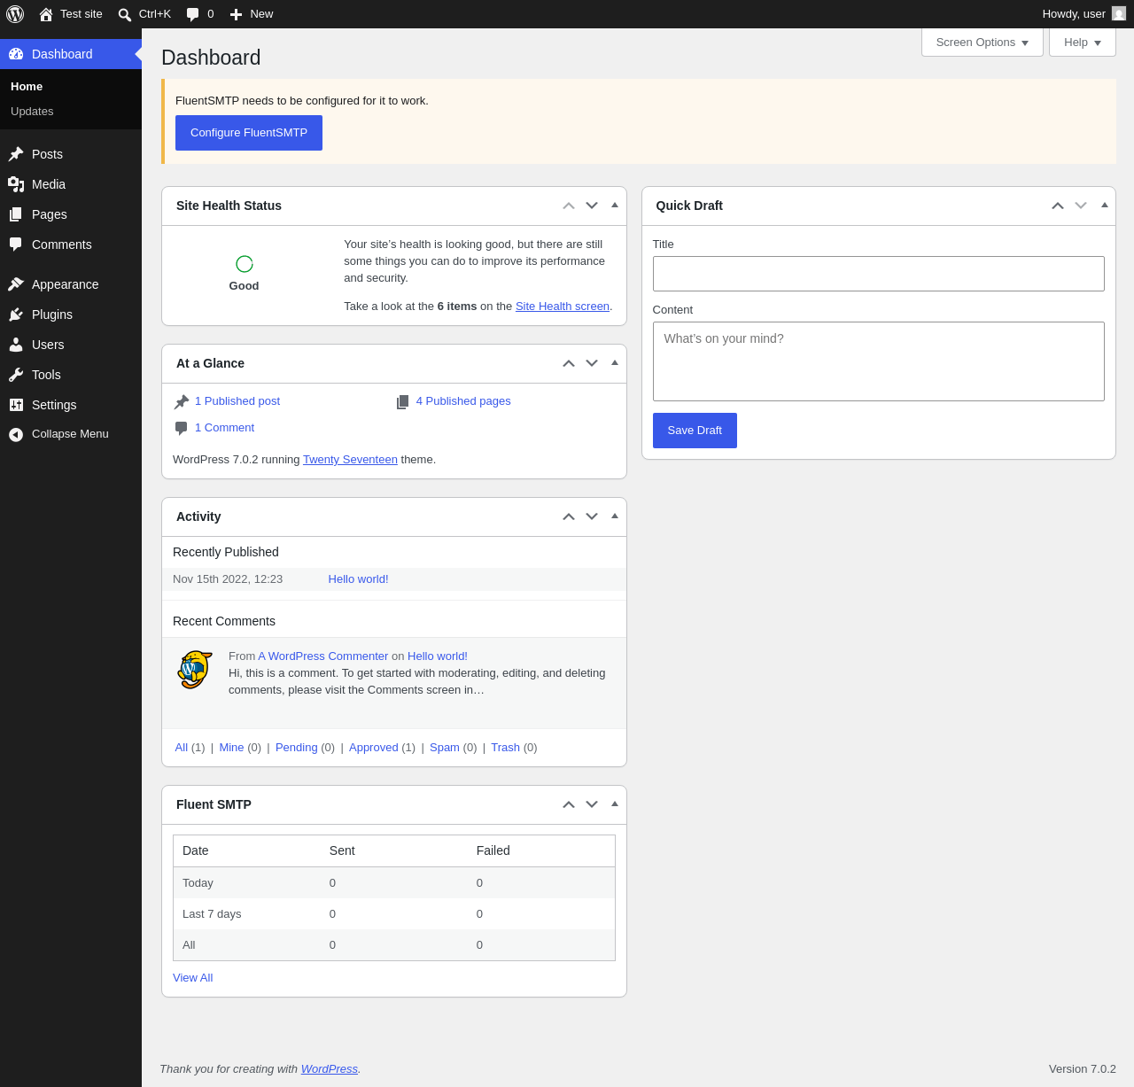
Task: Click the Settings sliders icon
Action: [x=16, y=405]
